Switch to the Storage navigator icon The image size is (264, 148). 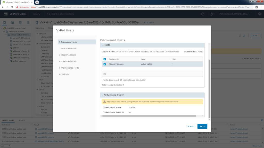(x=20, y=22)
